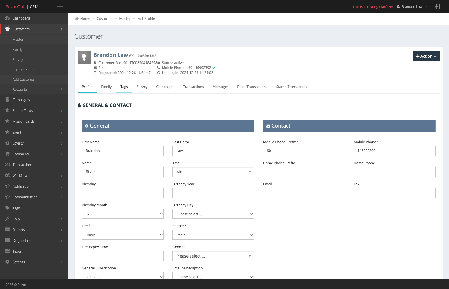The height and width of the screenshot is (289, 449).
Task: Click the Tags tag icon in sidebar
Action: point(7,208)
